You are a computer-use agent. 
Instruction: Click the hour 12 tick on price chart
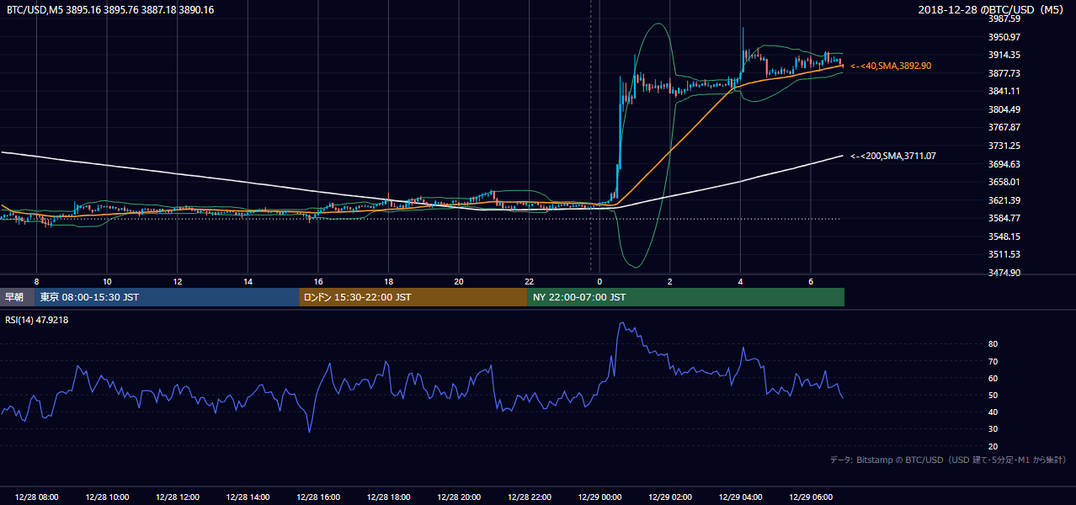click(x=178, y=281)
